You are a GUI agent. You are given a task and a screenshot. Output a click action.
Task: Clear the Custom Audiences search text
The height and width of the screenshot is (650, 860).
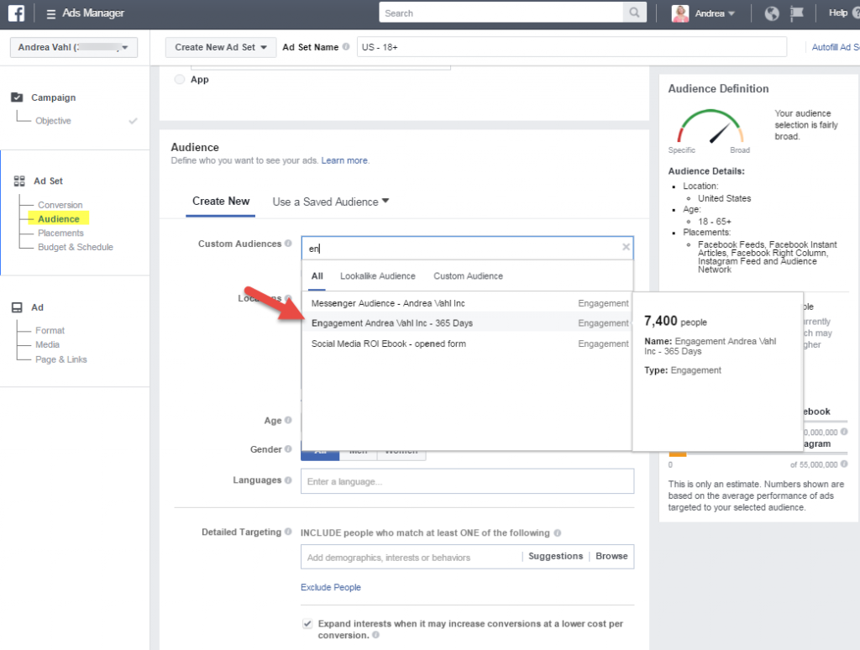coord(626,247)
